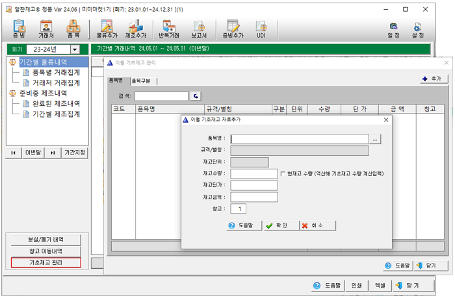Click the 물류추가 toolbar icon
The width and height of the screenshot is (455, 298).
pos(107,29)
